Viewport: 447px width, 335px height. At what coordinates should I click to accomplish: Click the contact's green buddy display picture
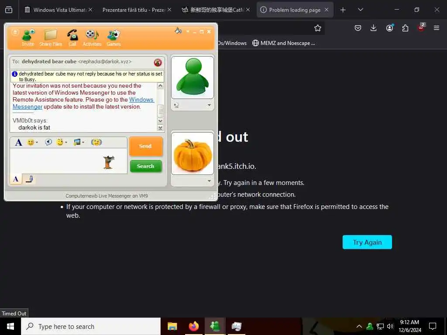point(193,78)
